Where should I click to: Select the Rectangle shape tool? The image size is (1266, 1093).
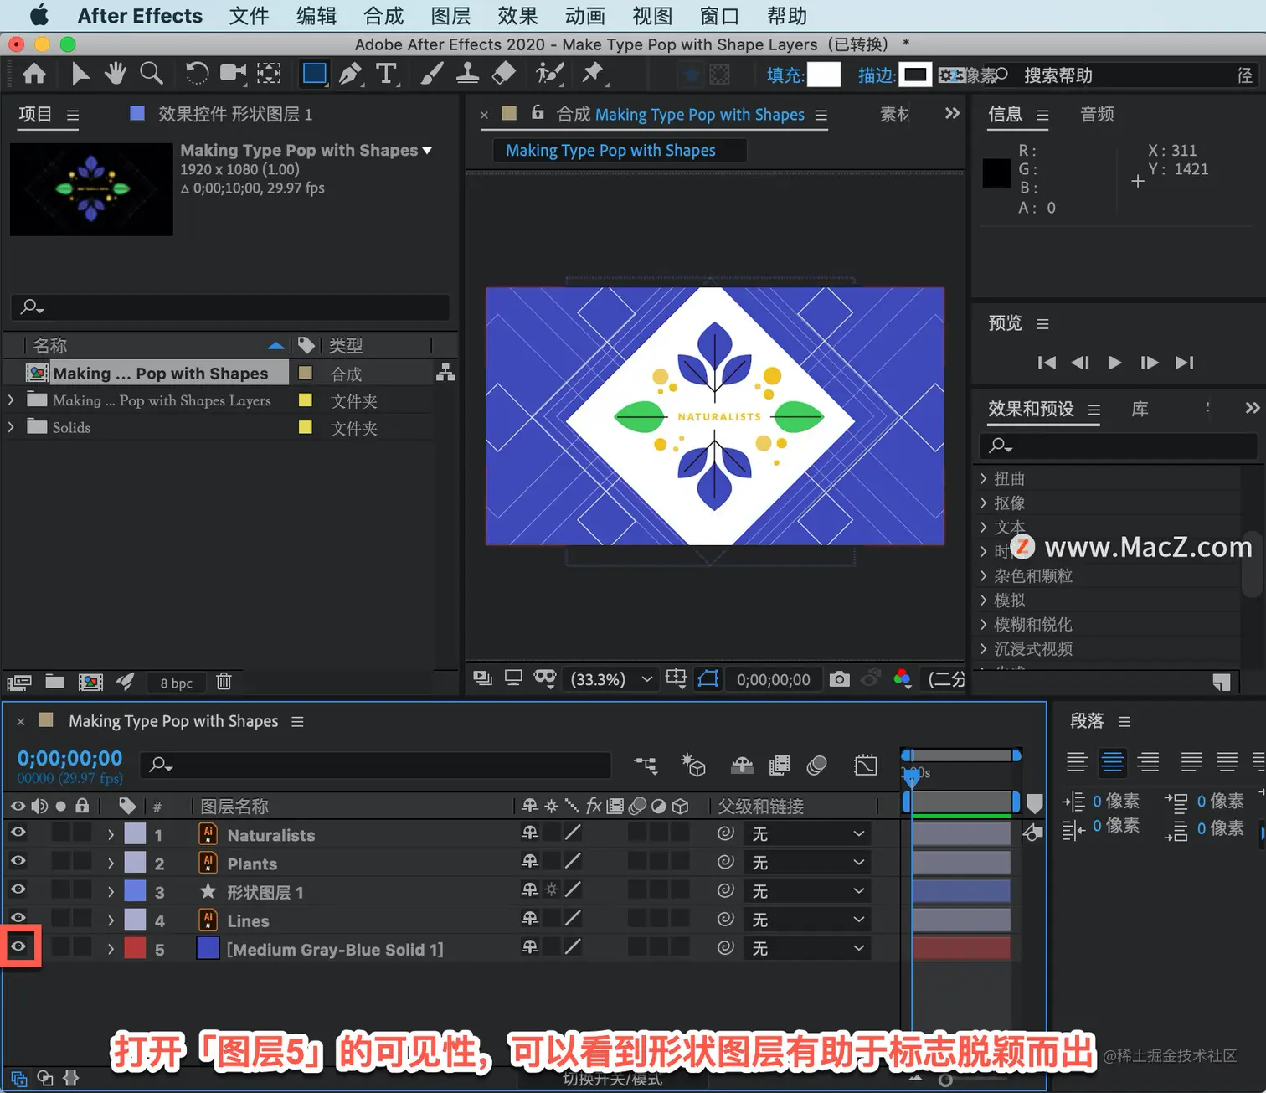pos(315,75)
